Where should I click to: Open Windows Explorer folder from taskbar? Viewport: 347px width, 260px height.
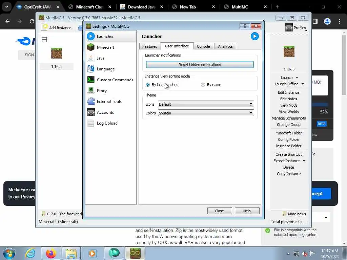[71, 253]
